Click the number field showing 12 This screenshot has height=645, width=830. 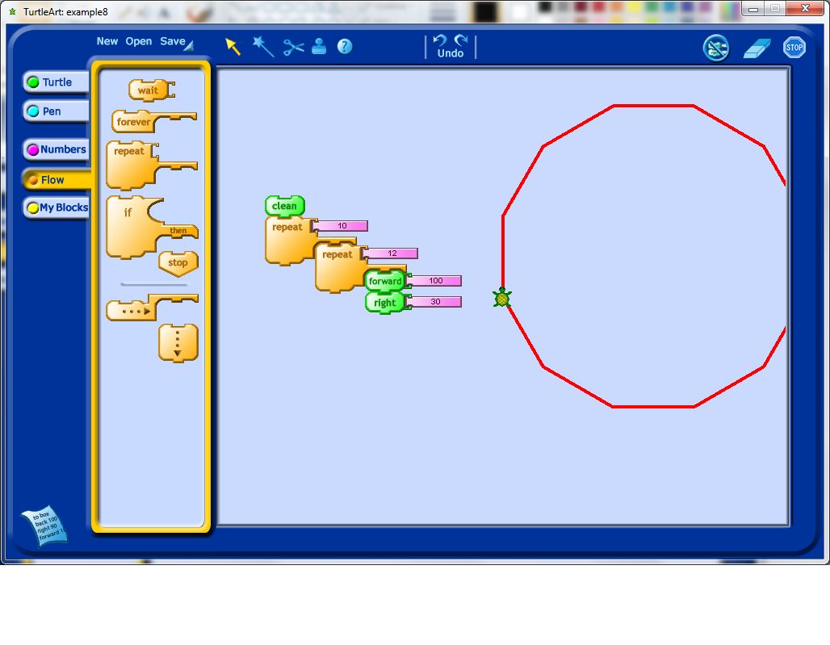(391, 253)
